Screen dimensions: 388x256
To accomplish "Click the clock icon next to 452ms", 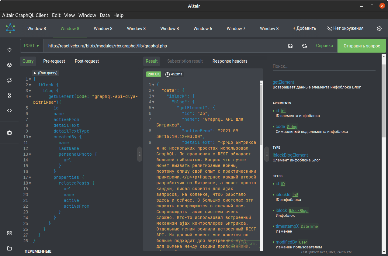I will [x=168, y=74].
